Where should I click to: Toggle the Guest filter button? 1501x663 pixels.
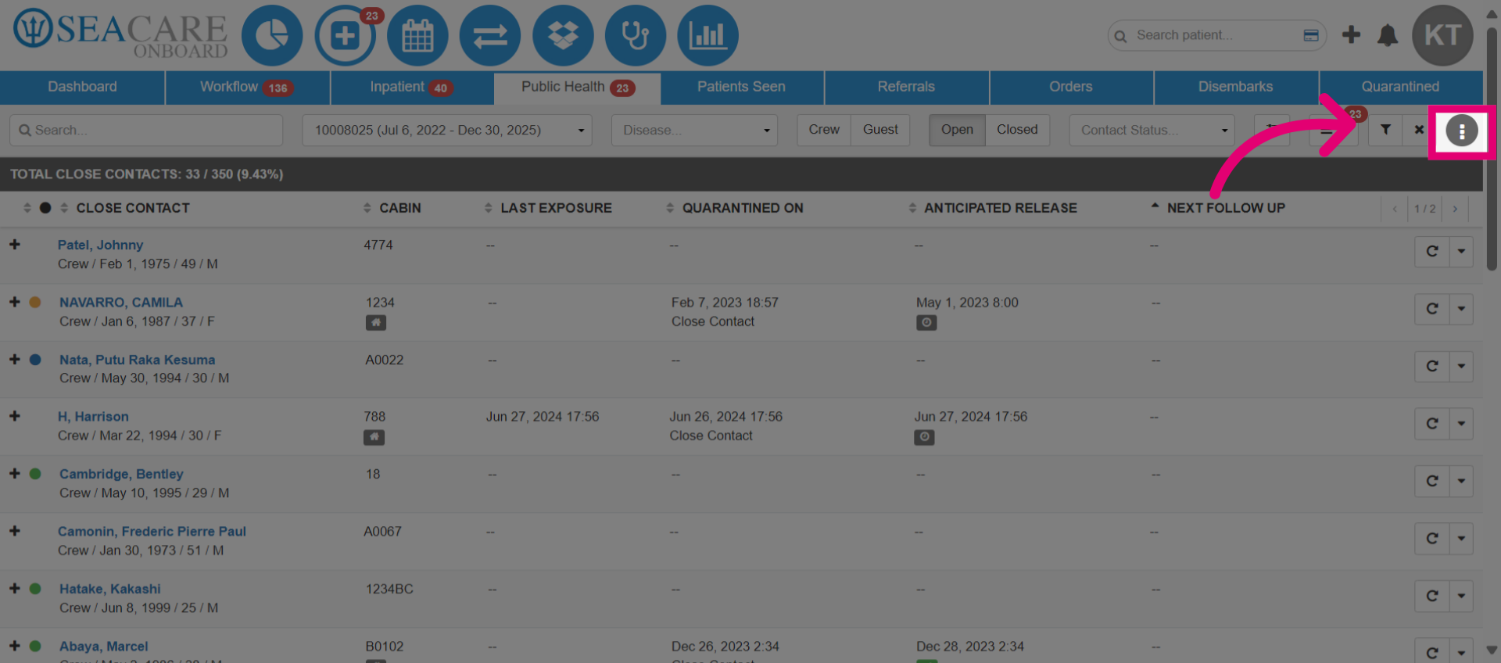click(x=880, y=130)
